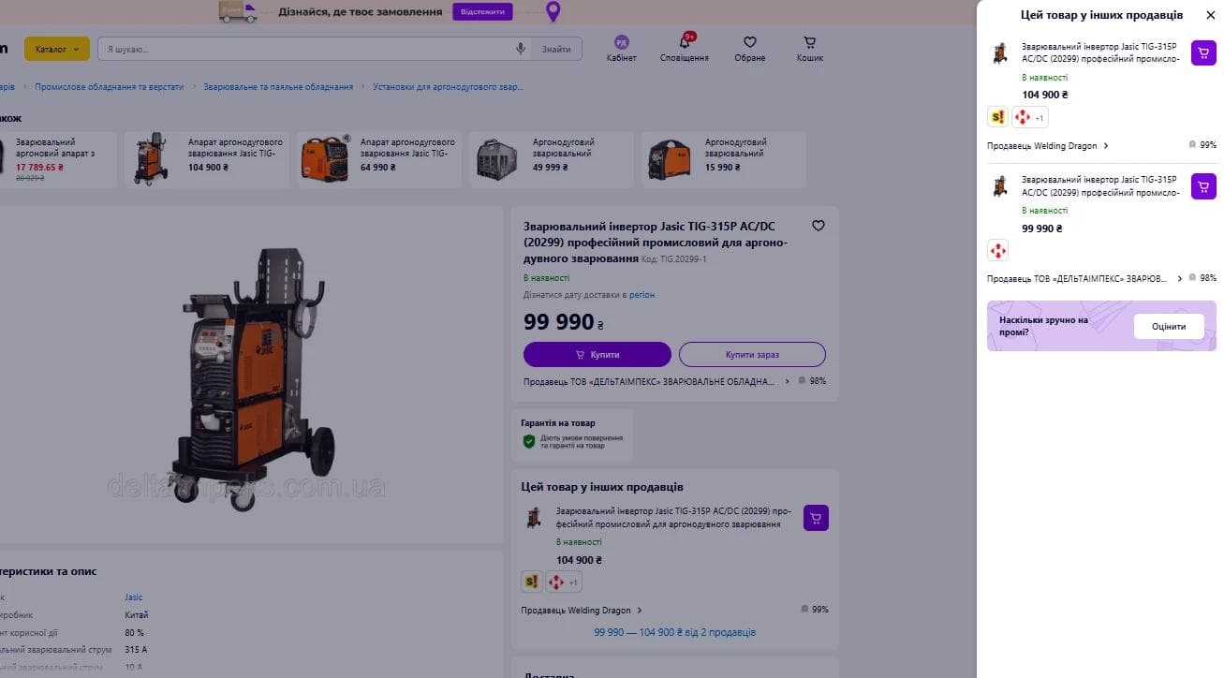Add the 99 990 ₴ side panel offer to cart
The image size is (1224, 678).
pos(1203,186)
